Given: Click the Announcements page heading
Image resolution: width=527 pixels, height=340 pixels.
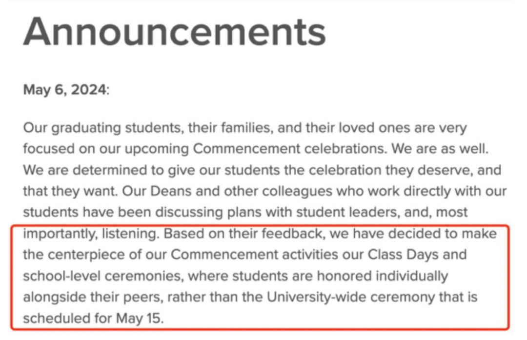Looking at the screenshot, I should [x=174, y=32].
